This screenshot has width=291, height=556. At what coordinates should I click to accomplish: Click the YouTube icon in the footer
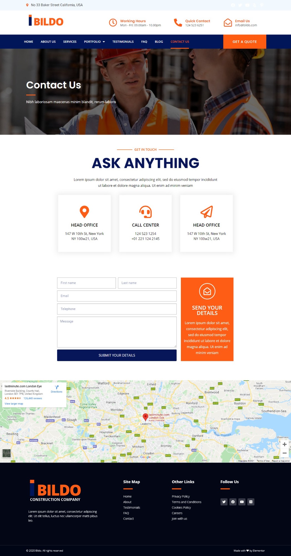[242, 502]
